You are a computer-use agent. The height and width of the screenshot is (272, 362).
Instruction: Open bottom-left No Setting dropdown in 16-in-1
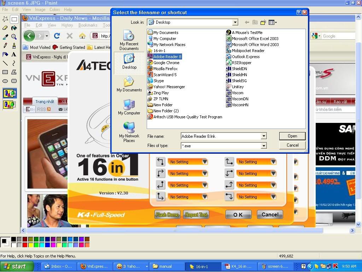point(205,197)
